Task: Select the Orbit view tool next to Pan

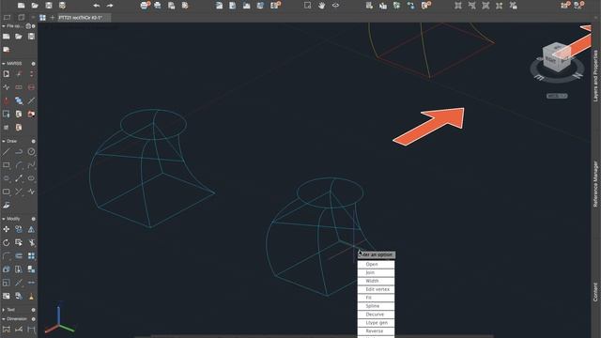Action: coord(335,6)
